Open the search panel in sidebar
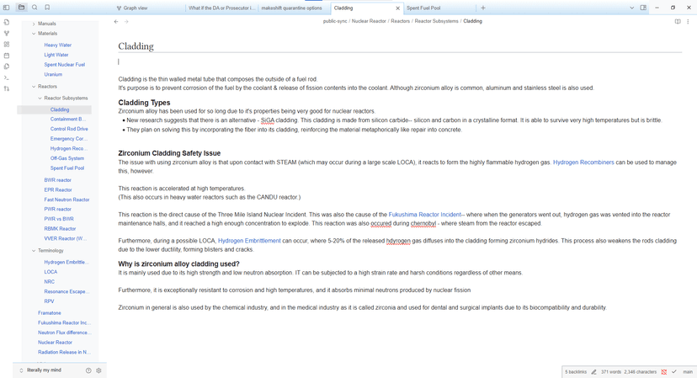This screenshot has height=378, width=697. point(35,8)
